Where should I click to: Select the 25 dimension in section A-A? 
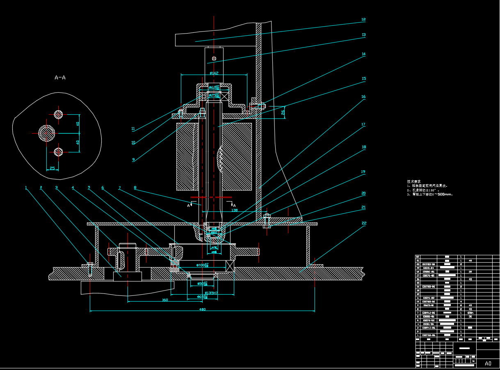(x=52, y=168)
